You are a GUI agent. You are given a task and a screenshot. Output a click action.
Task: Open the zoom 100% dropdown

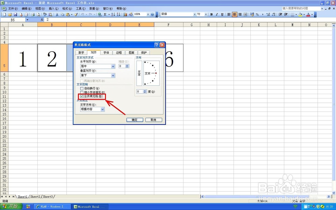(148, 14)
